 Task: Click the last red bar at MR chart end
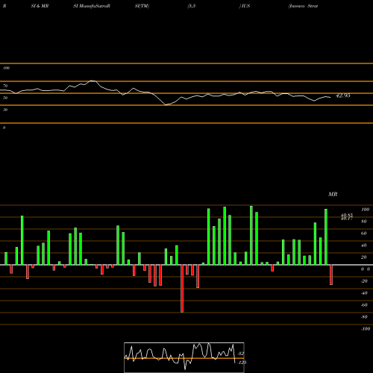pyautogui.click(x=331, y=275)
